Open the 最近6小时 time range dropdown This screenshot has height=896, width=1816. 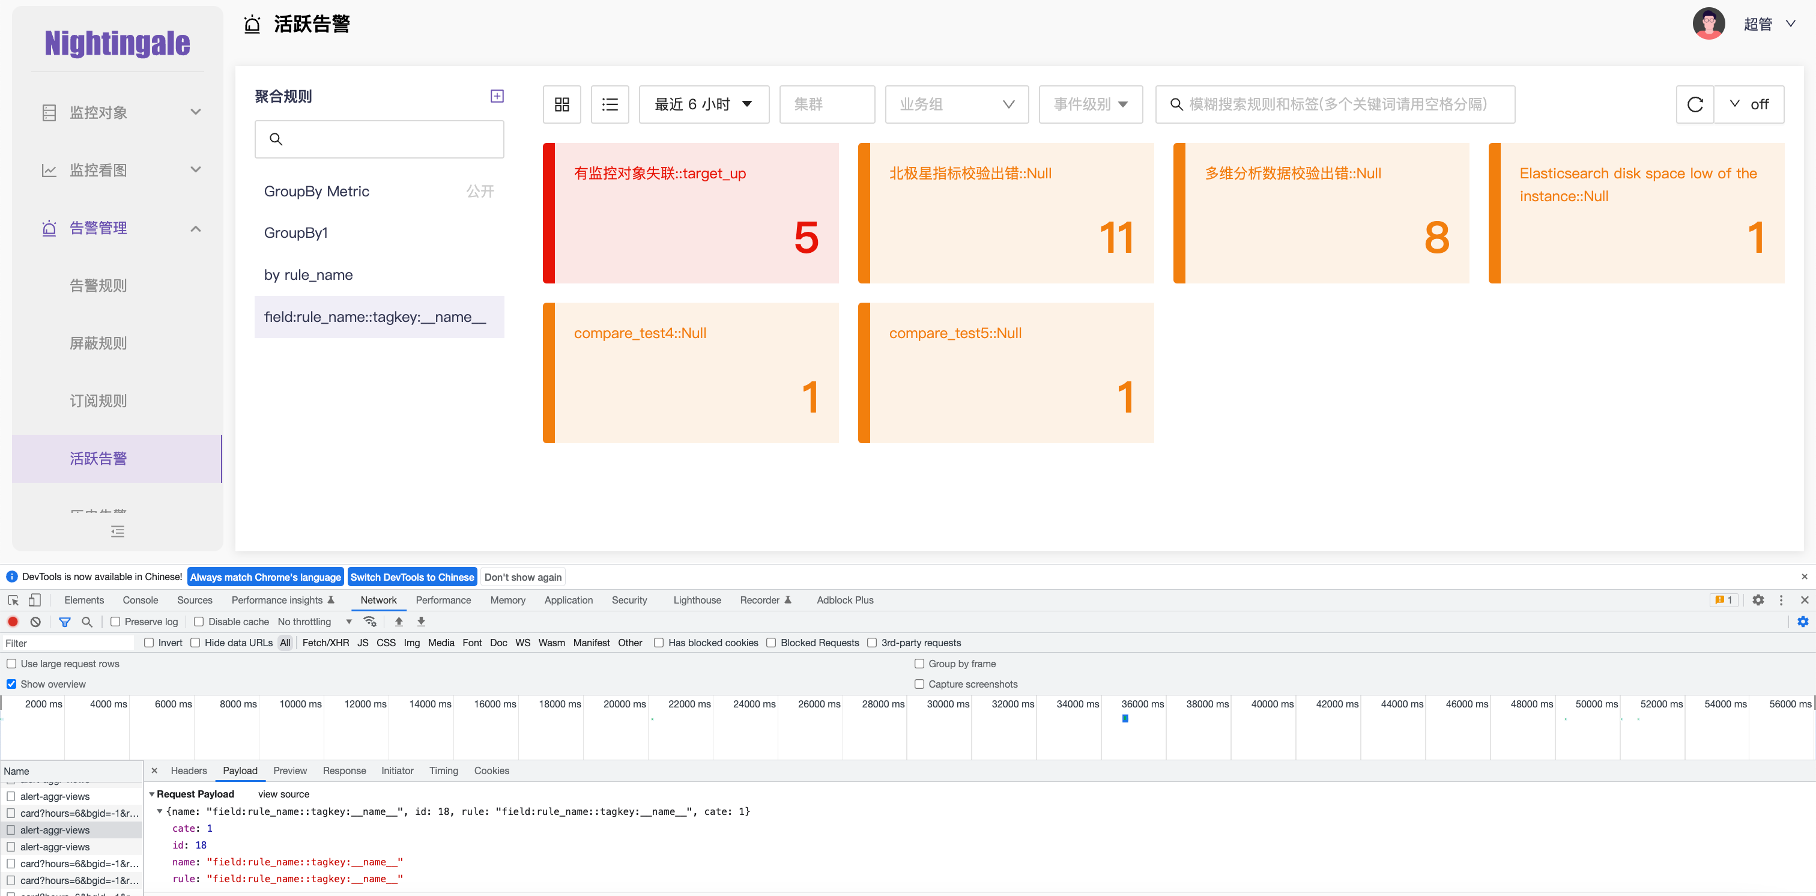click(x=703, y=104)
